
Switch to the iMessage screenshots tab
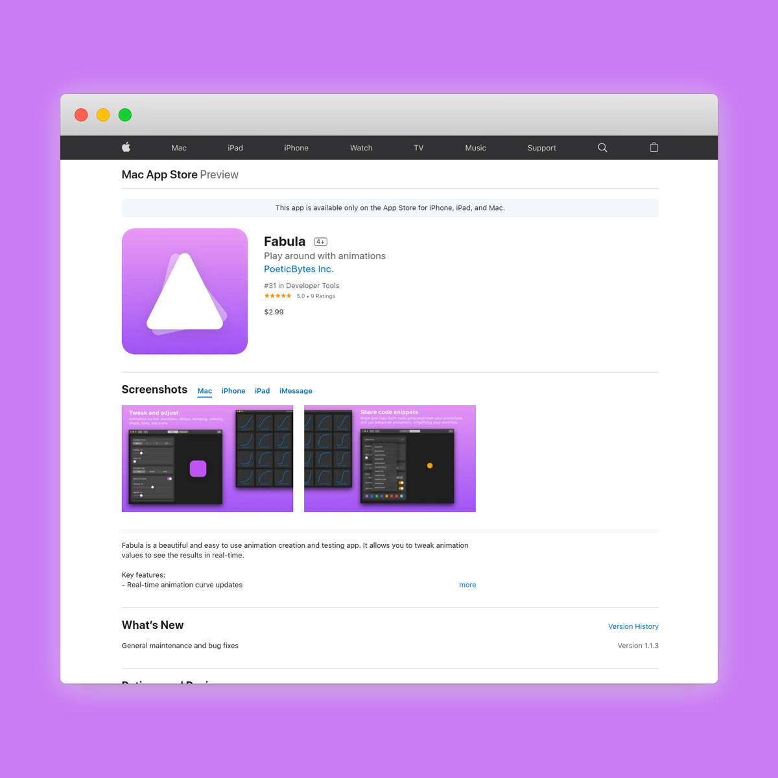[296, 391]
